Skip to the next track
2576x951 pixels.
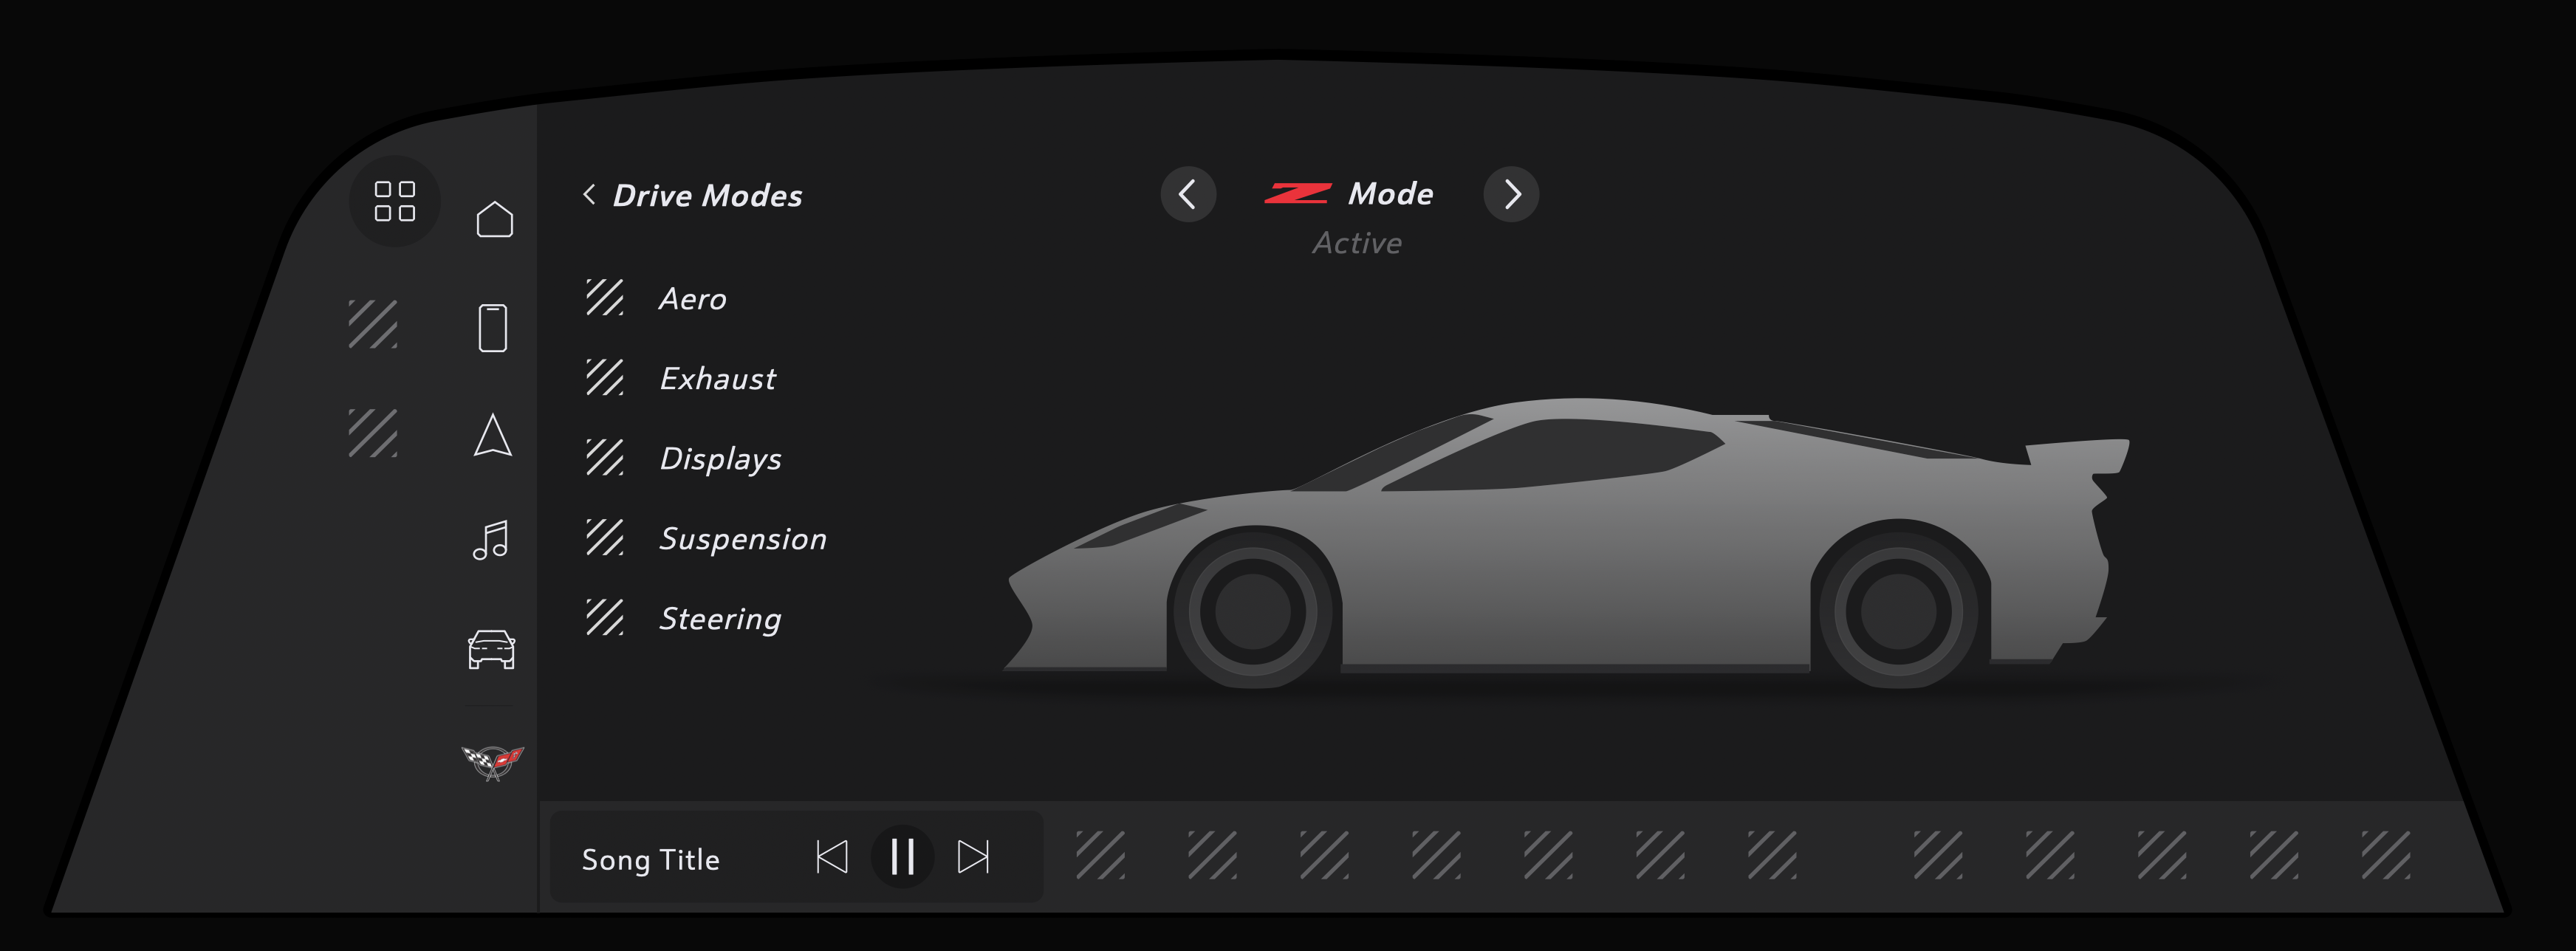[x=973, y=857]
